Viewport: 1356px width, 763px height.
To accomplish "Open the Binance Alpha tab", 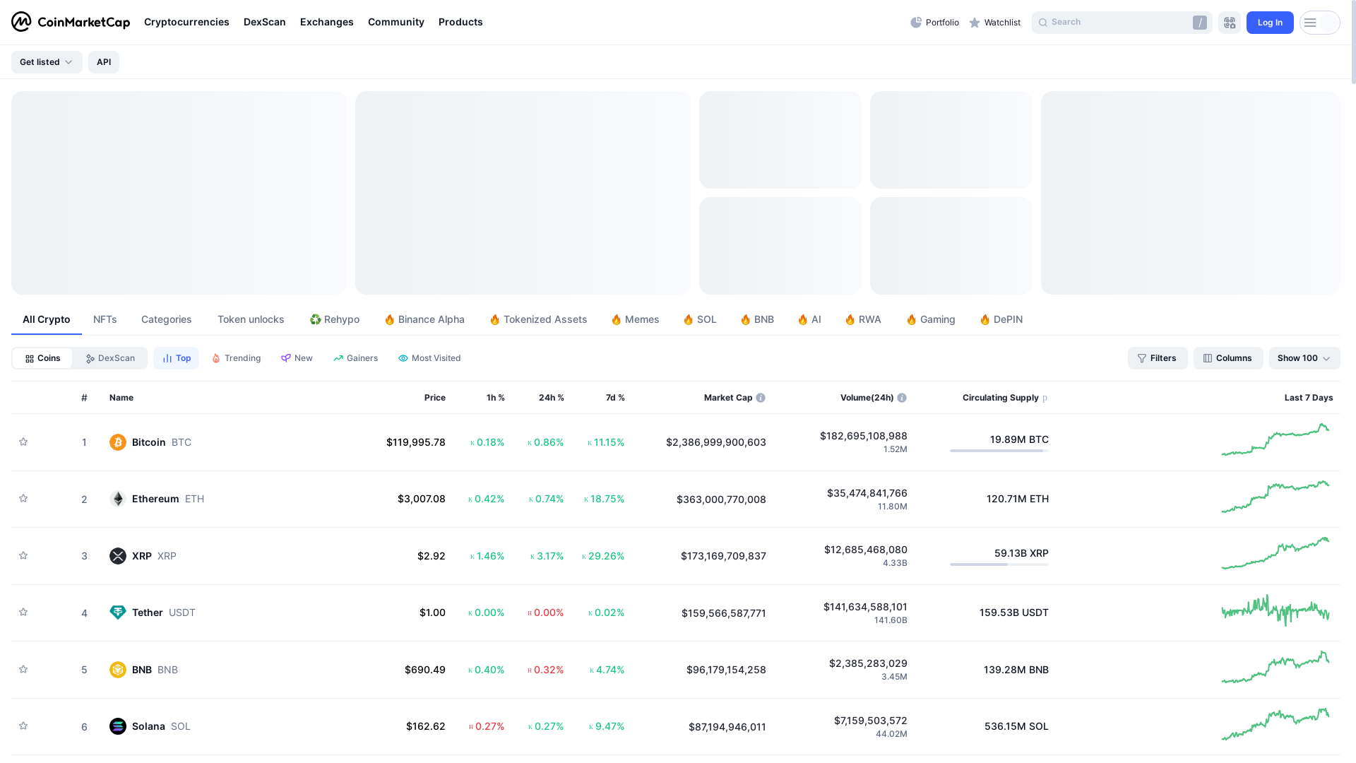I will coord(424,319).
